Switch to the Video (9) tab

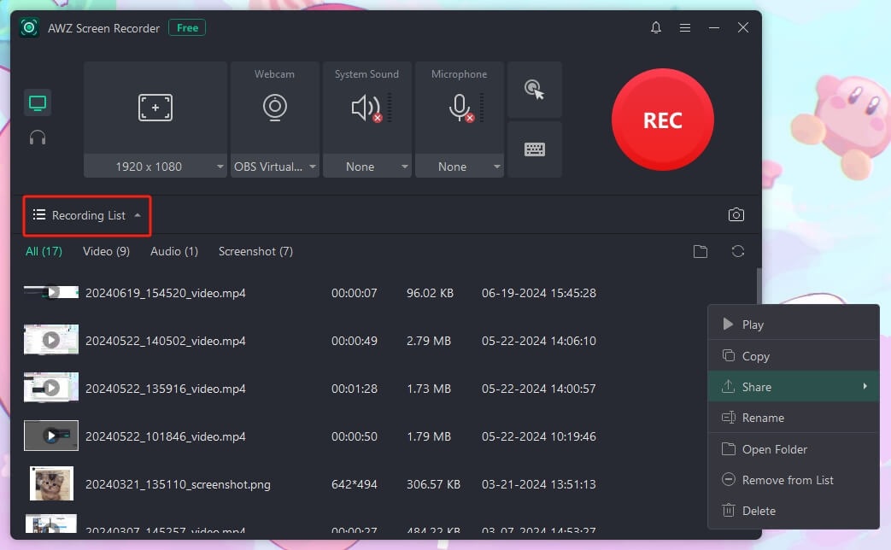click(106, 251)
